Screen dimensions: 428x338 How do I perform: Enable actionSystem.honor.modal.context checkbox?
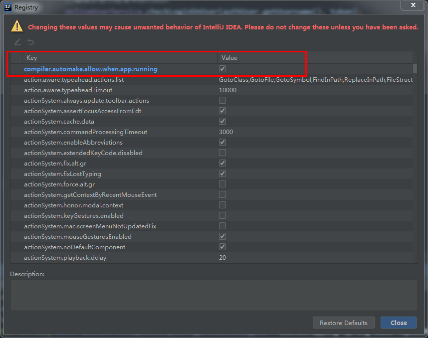click(x=222, y=205)
